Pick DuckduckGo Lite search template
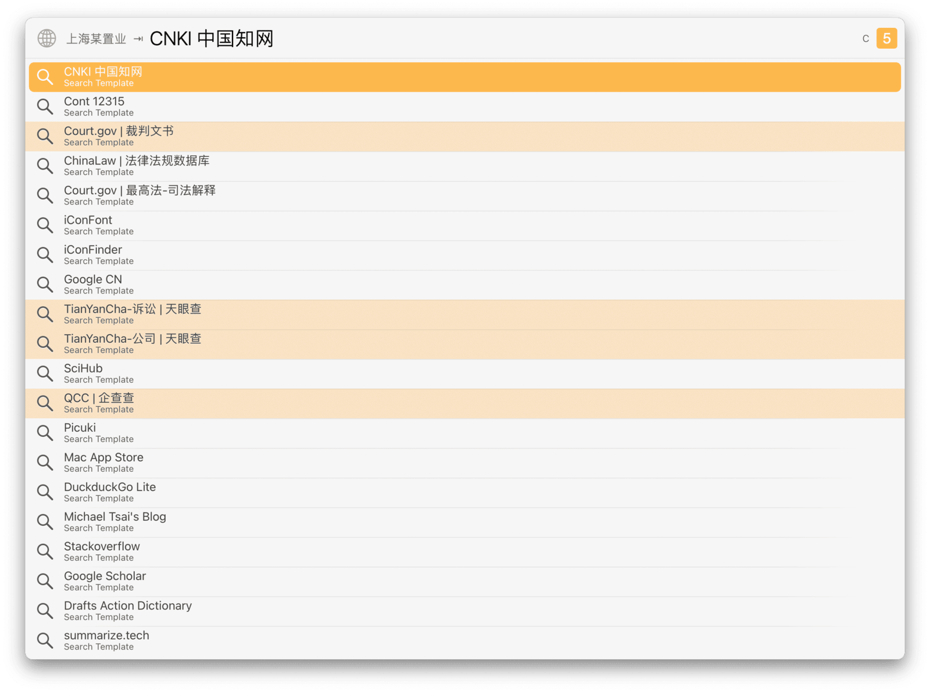This screenshot has width=930, height=692. click(x=465, y=492)
